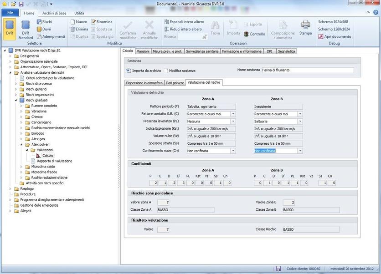Delete item with the Elimina icon
This screenshot has width=381, height=274.
tap(72, 29)
